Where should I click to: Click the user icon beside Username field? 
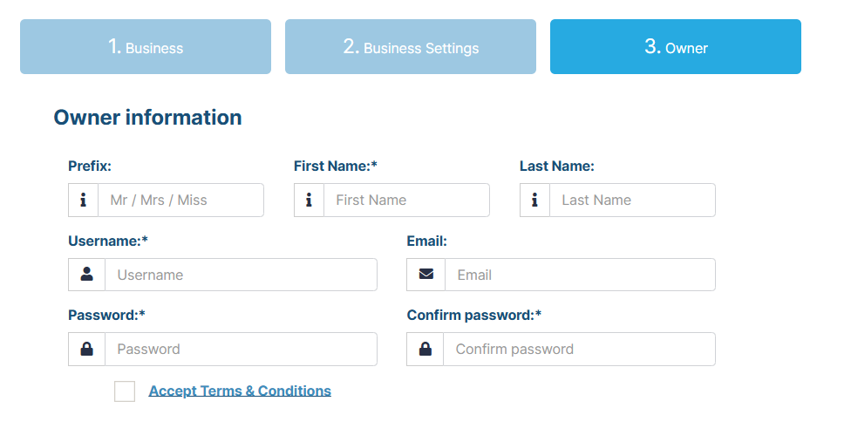87,275
